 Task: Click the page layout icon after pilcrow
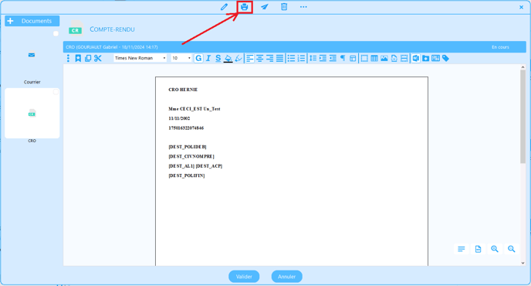pyautogui.click(x=353, y=58)
